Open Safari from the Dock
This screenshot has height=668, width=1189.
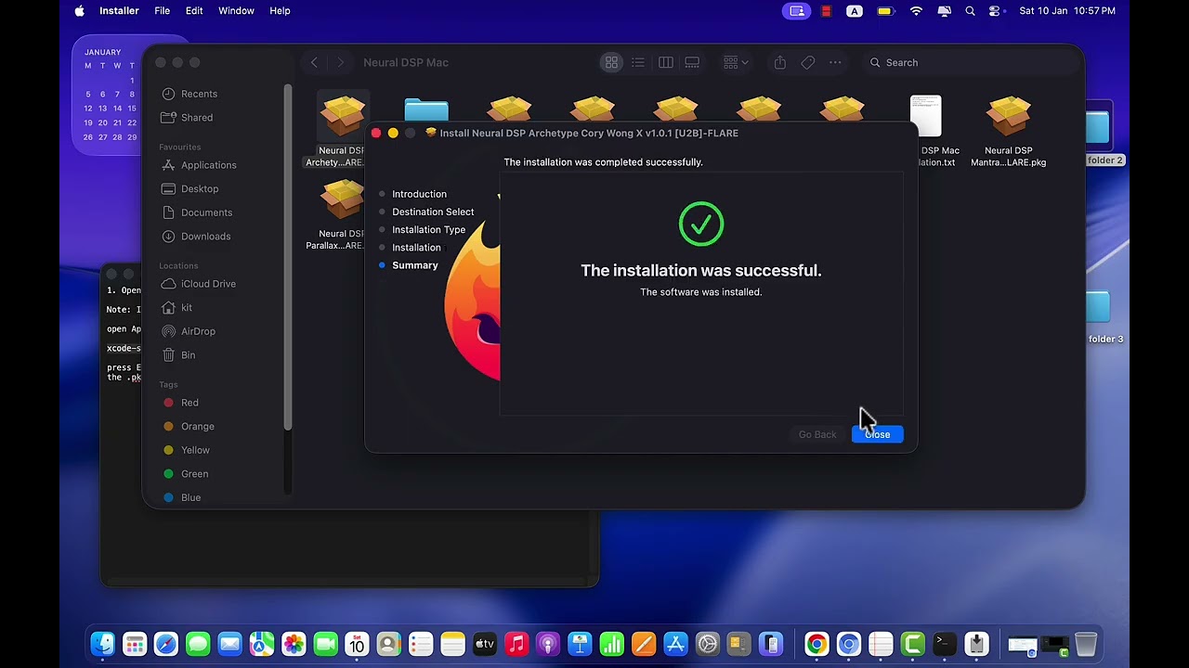tap(166, 644)
